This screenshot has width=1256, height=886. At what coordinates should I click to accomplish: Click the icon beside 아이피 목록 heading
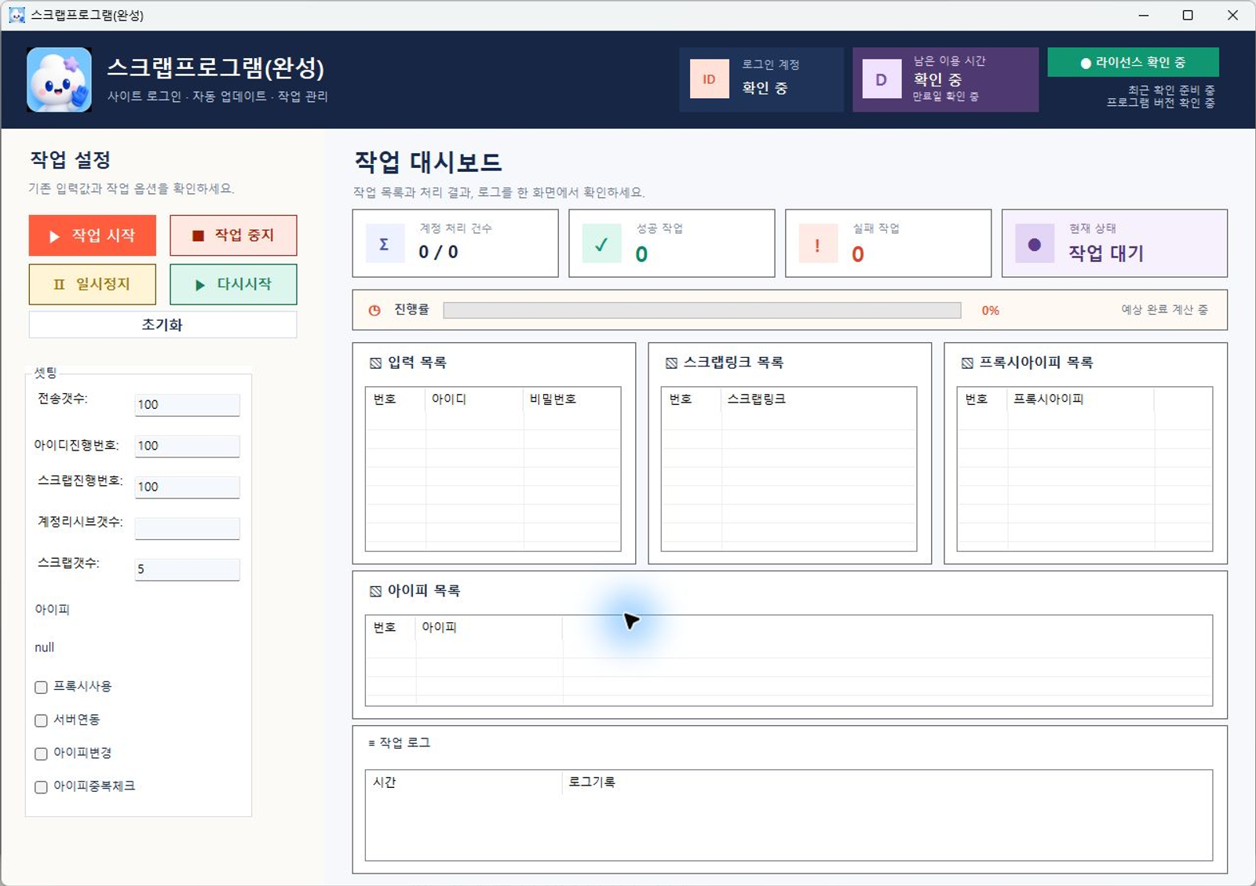click(375, 591)
